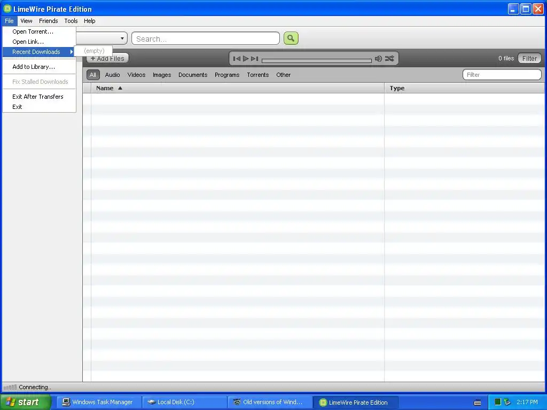Viewport: 547px width, 410px height.
Task: Switch to Windows Task Manager taskbar button
Action: pos(99,403)
